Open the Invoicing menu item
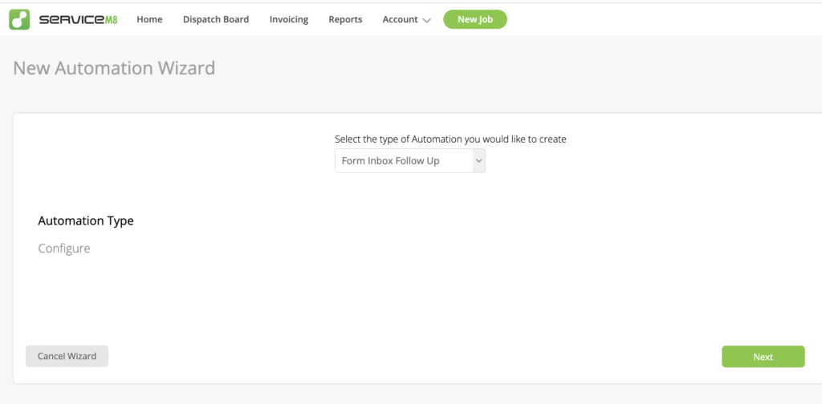 pyautogui.click(x=289, y=19)
